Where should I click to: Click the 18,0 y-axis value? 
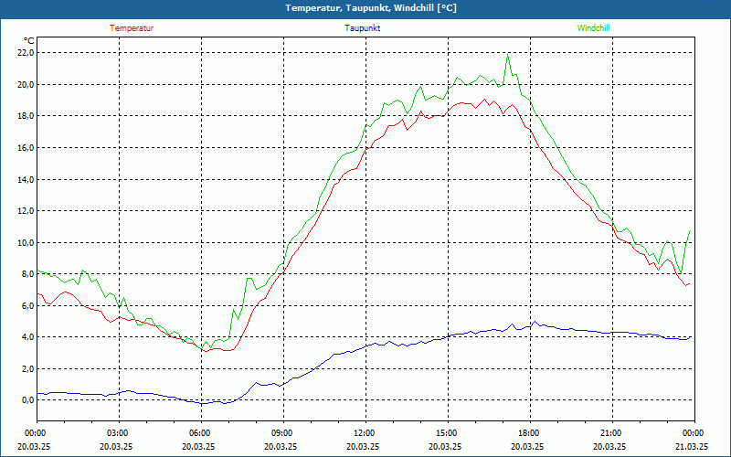26,116
